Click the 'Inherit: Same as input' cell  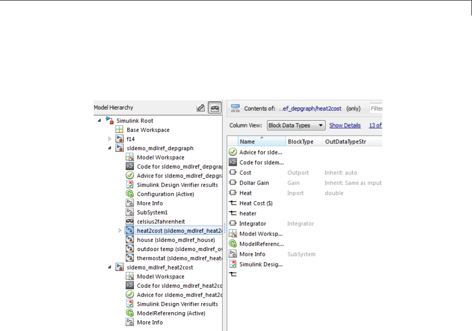(x=353, y=183)
